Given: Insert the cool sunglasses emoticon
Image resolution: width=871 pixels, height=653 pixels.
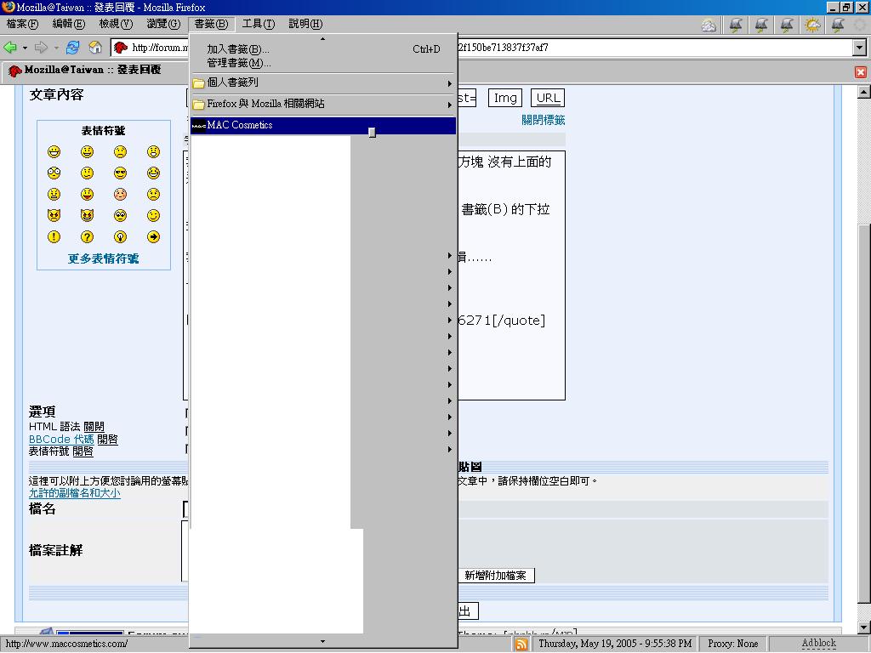Looking at the screenshot, I should tap(120, 173).
